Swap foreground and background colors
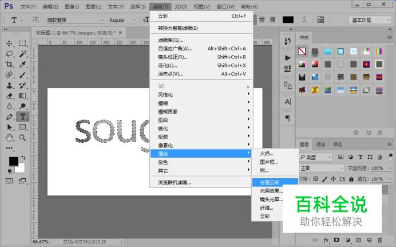This screenshot has width=396, height=247. 23,158
